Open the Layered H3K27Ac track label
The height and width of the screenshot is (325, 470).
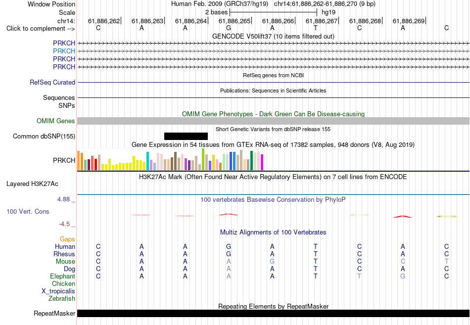[32, 184]
